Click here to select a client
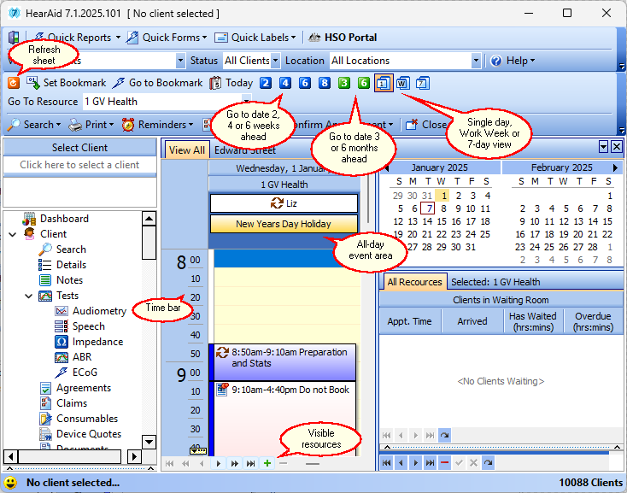This screenshot has height=493, width=627. tap(79, 165)
